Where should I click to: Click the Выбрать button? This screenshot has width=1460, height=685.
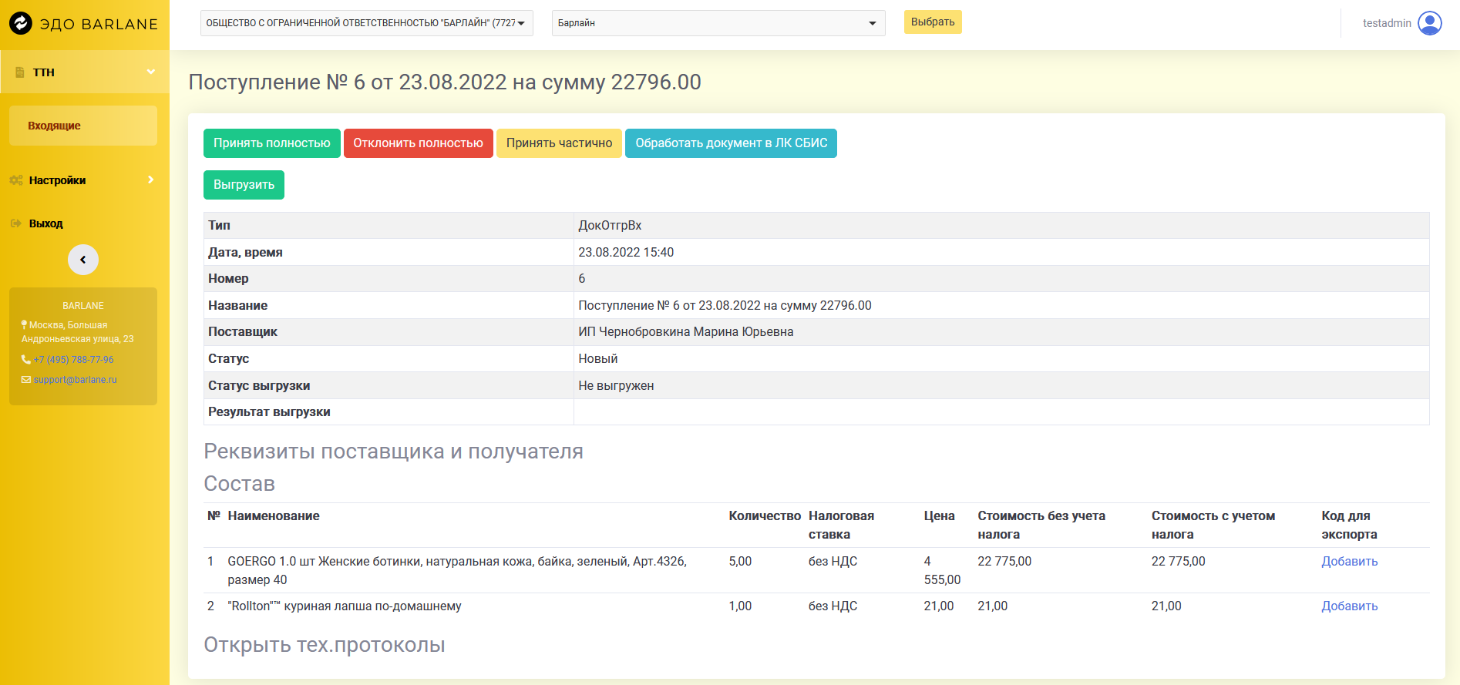(x=933, y=22)
